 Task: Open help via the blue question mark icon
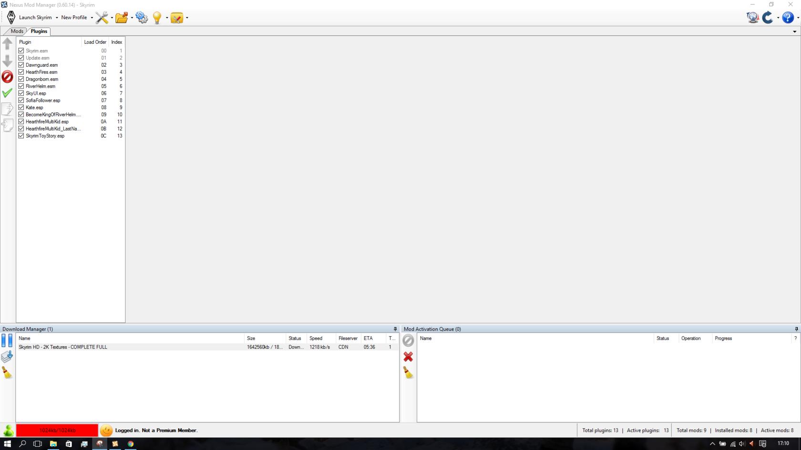click(x=788, y=18)
